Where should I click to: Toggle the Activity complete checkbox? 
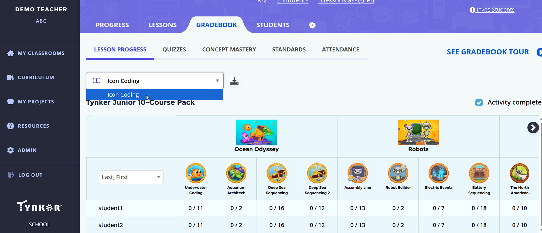pos(479,103)
